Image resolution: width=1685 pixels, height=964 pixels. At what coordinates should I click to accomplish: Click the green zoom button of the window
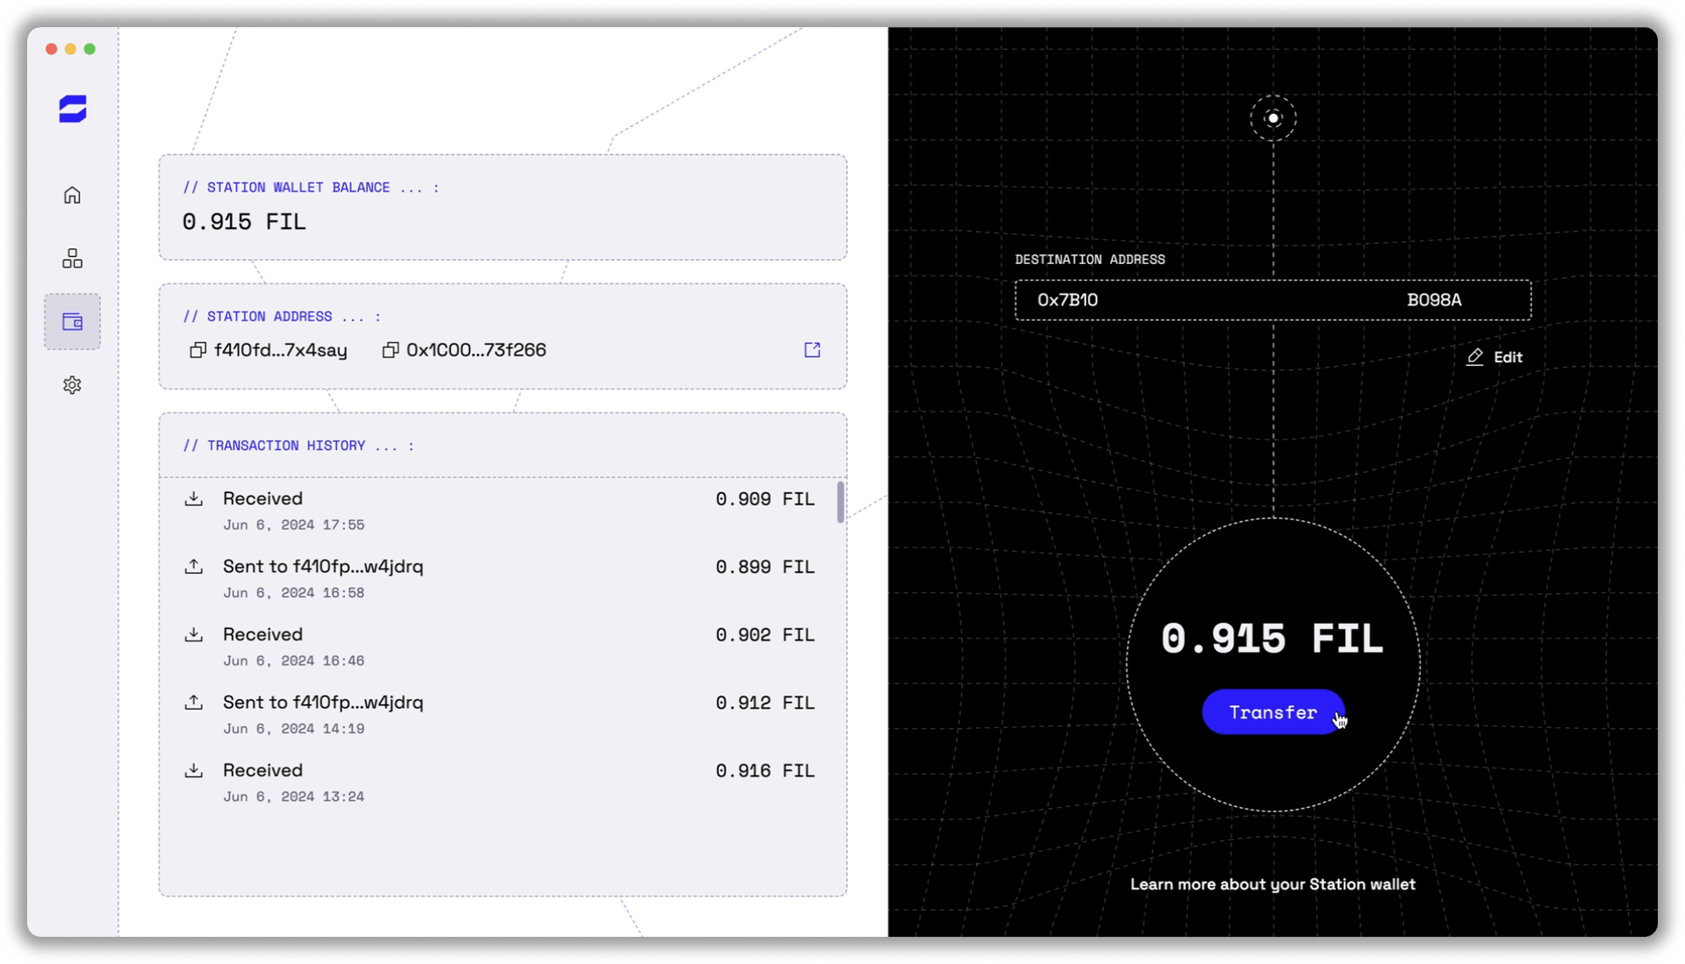pyautogui.click(x=90, y=49)
